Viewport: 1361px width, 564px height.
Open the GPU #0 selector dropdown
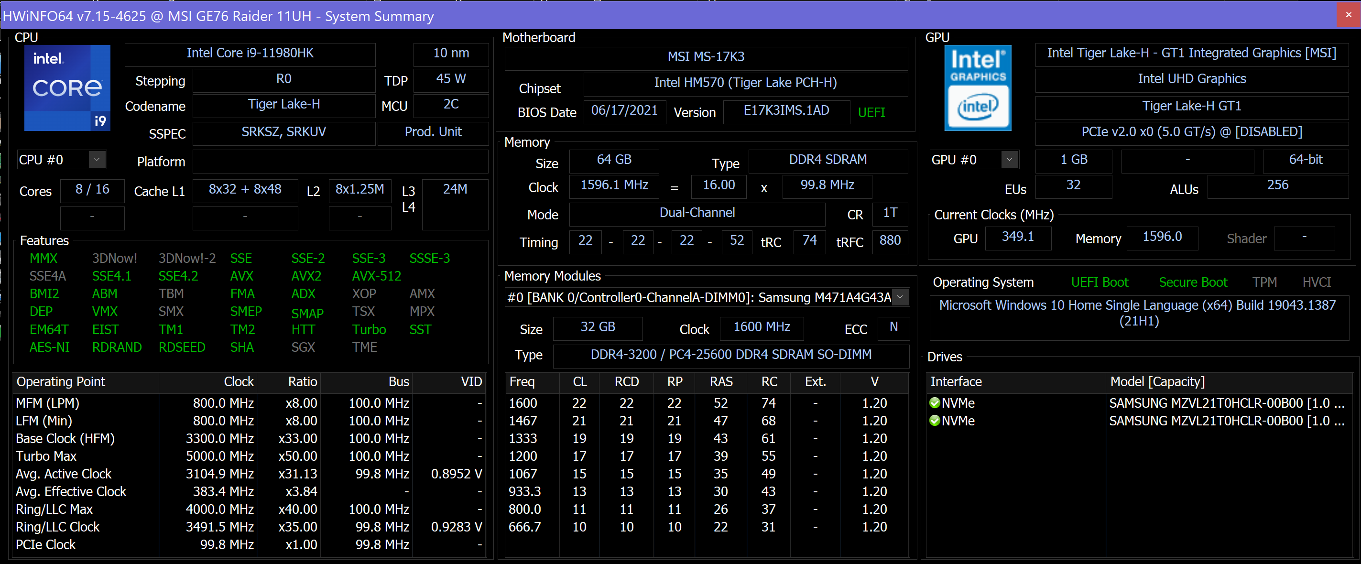(1009, 160)
